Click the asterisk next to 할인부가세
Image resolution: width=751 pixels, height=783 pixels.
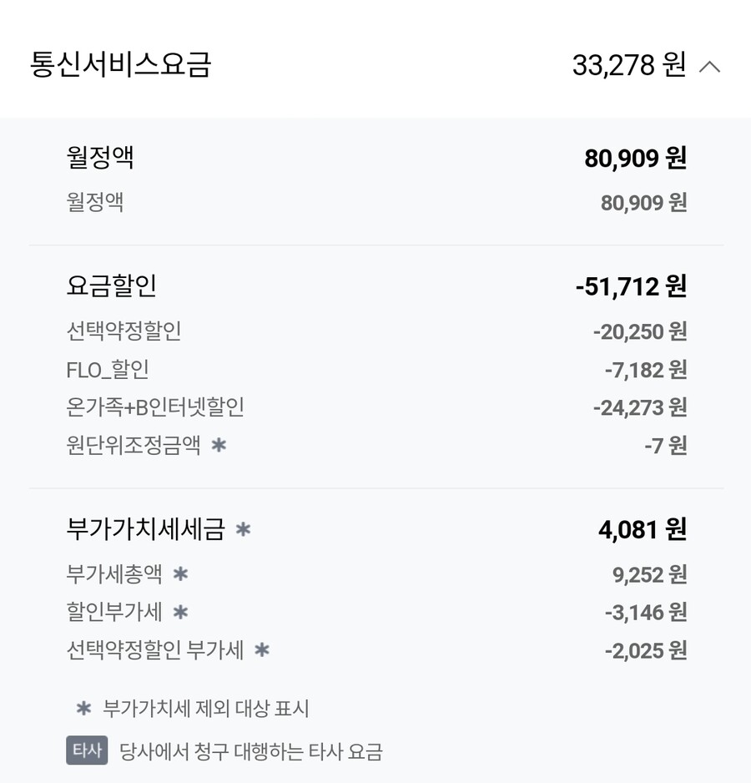[x=180, y=613]
